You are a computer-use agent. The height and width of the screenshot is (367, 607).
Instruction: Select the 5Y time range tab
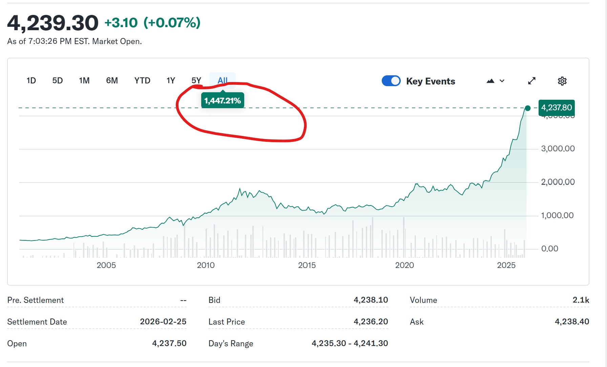196,81
